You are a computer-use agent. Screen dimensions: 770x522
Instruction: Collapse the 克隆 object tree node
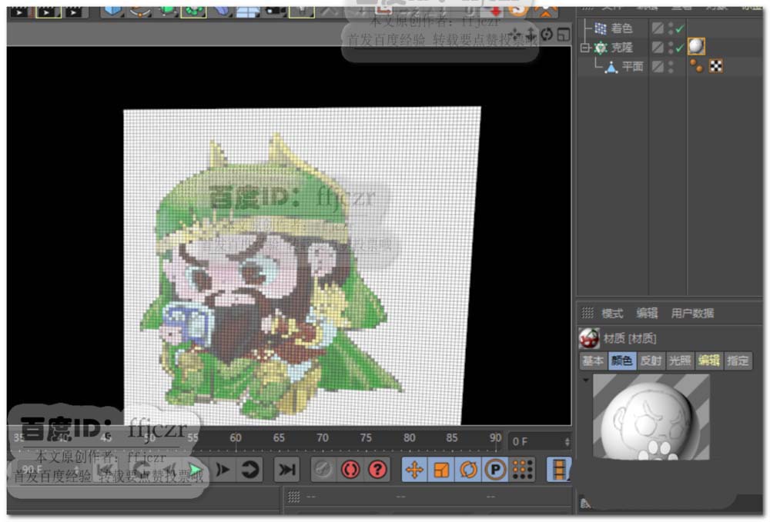coord(584,48)
